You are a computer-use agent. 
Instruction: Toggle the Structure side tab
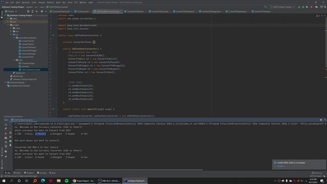click(x=2, y=152)
